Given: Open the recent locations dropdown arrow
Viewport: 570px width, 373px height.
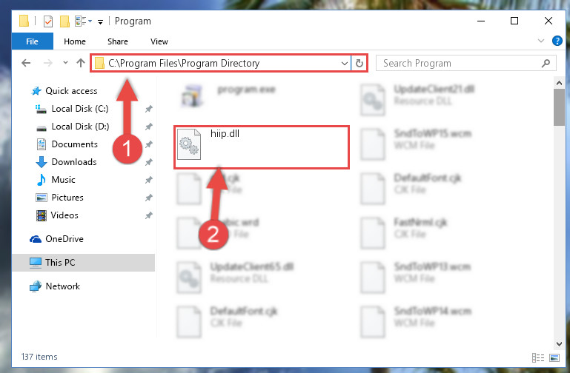Looking at the screenshot, I should click(65, 63).
